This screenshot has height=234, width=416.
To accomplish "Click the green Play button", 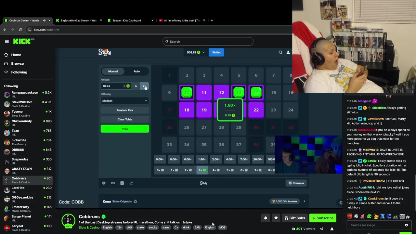I will pyautogui.click(x=125, y=129).
